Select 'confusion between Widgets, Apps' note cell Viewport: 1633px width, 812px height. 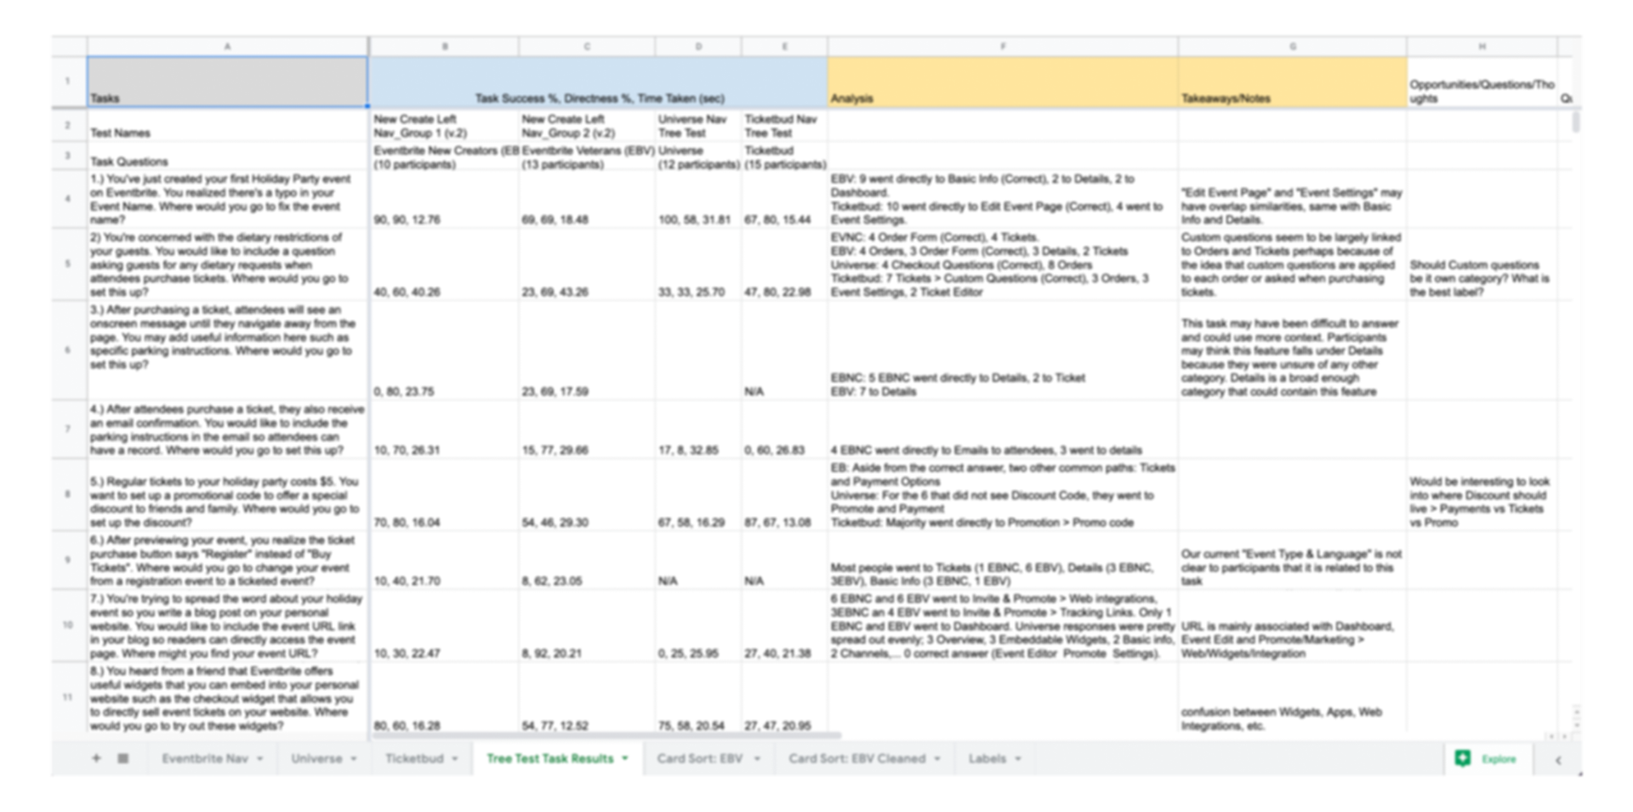click(x=1292, y=697)
